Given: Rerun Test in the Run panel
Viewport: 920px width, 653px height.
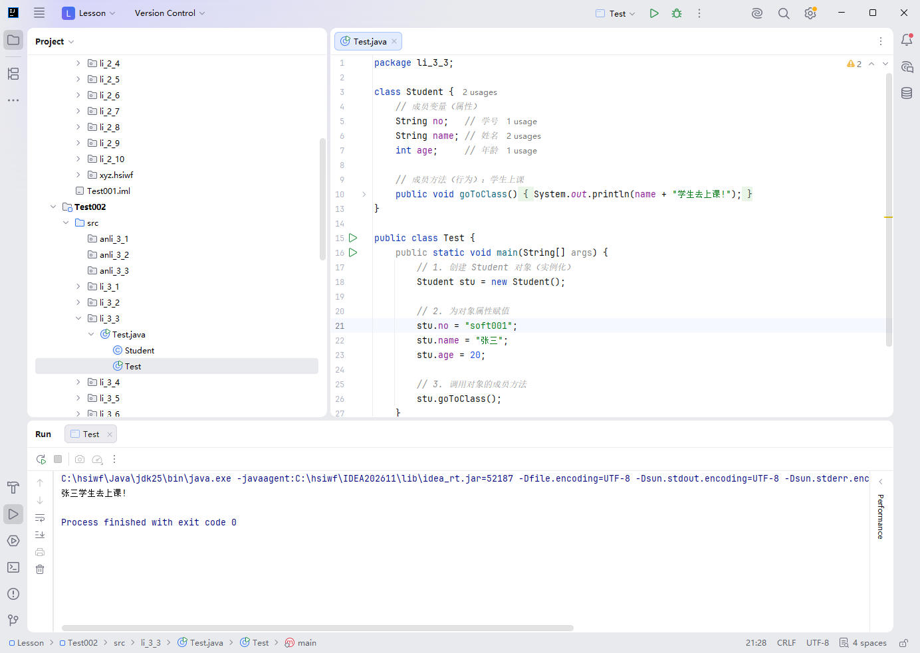Looking at the screenshot, I should point(41,459).
